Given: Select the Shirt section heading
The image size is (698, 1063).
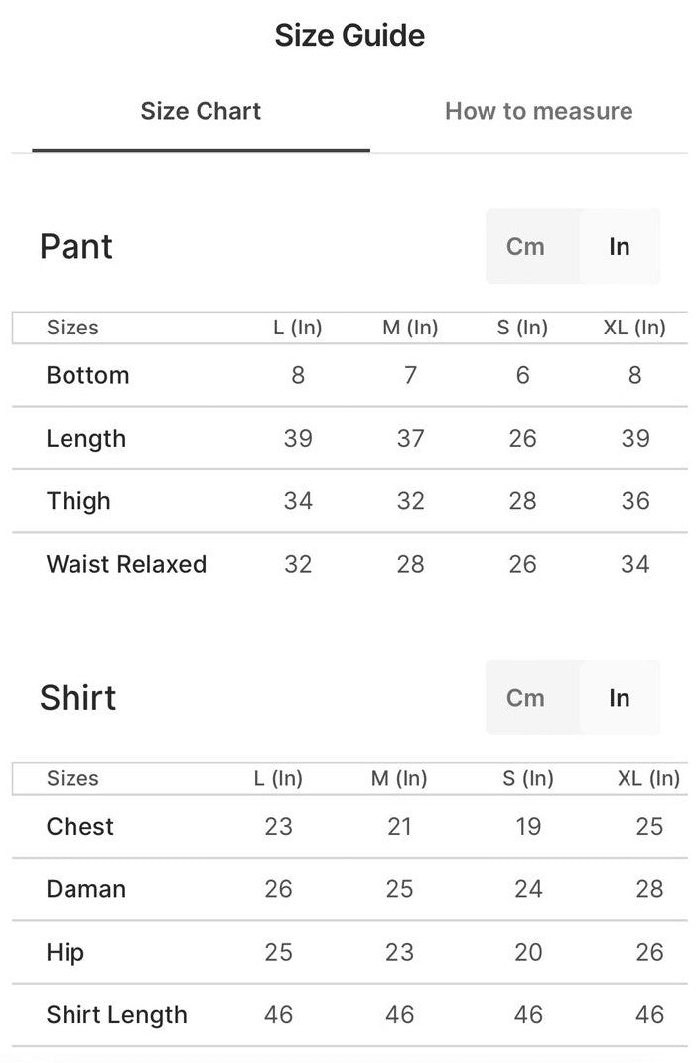Looking at the screenshot, I should tap(78, 698).
